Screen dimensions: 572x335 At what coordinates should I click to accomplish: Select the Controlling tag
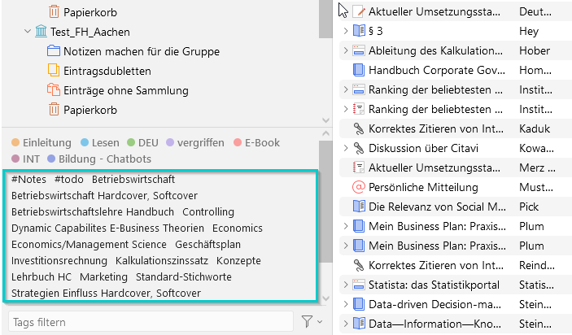[x=208, y=211]
